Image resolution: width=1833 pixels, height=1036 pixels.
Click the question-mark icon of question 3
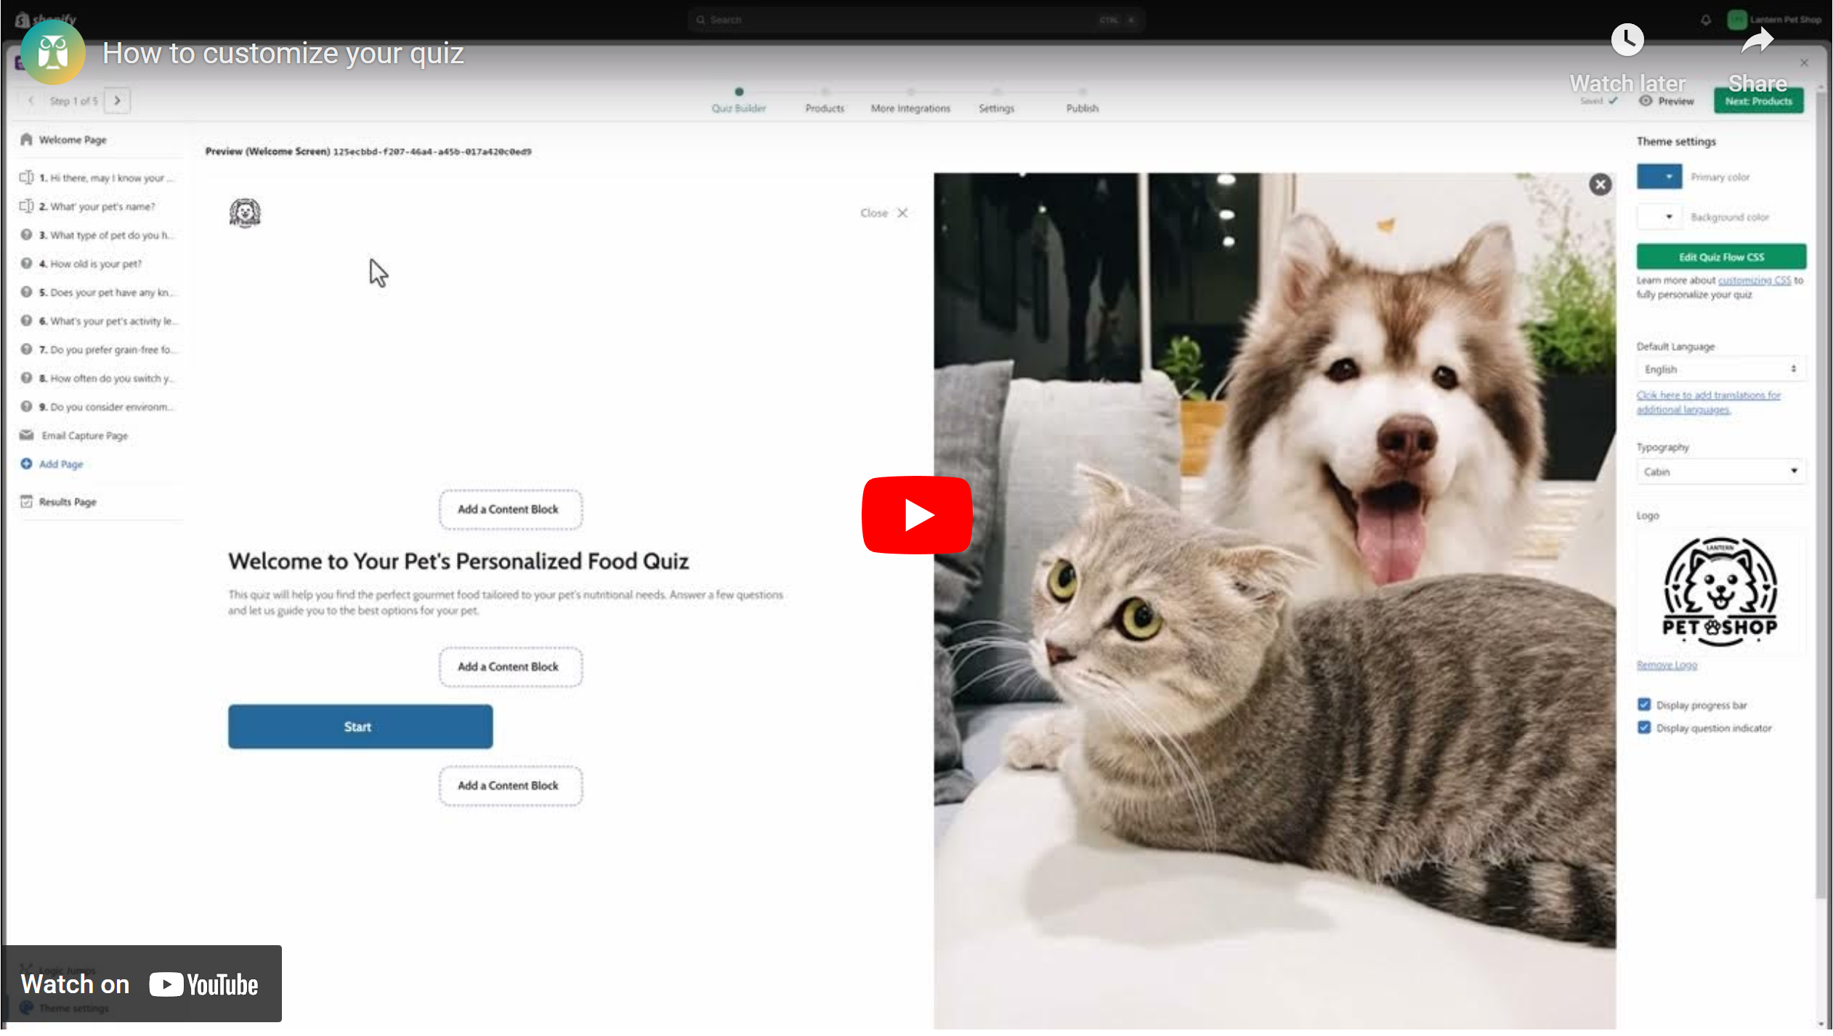(26, 235)
